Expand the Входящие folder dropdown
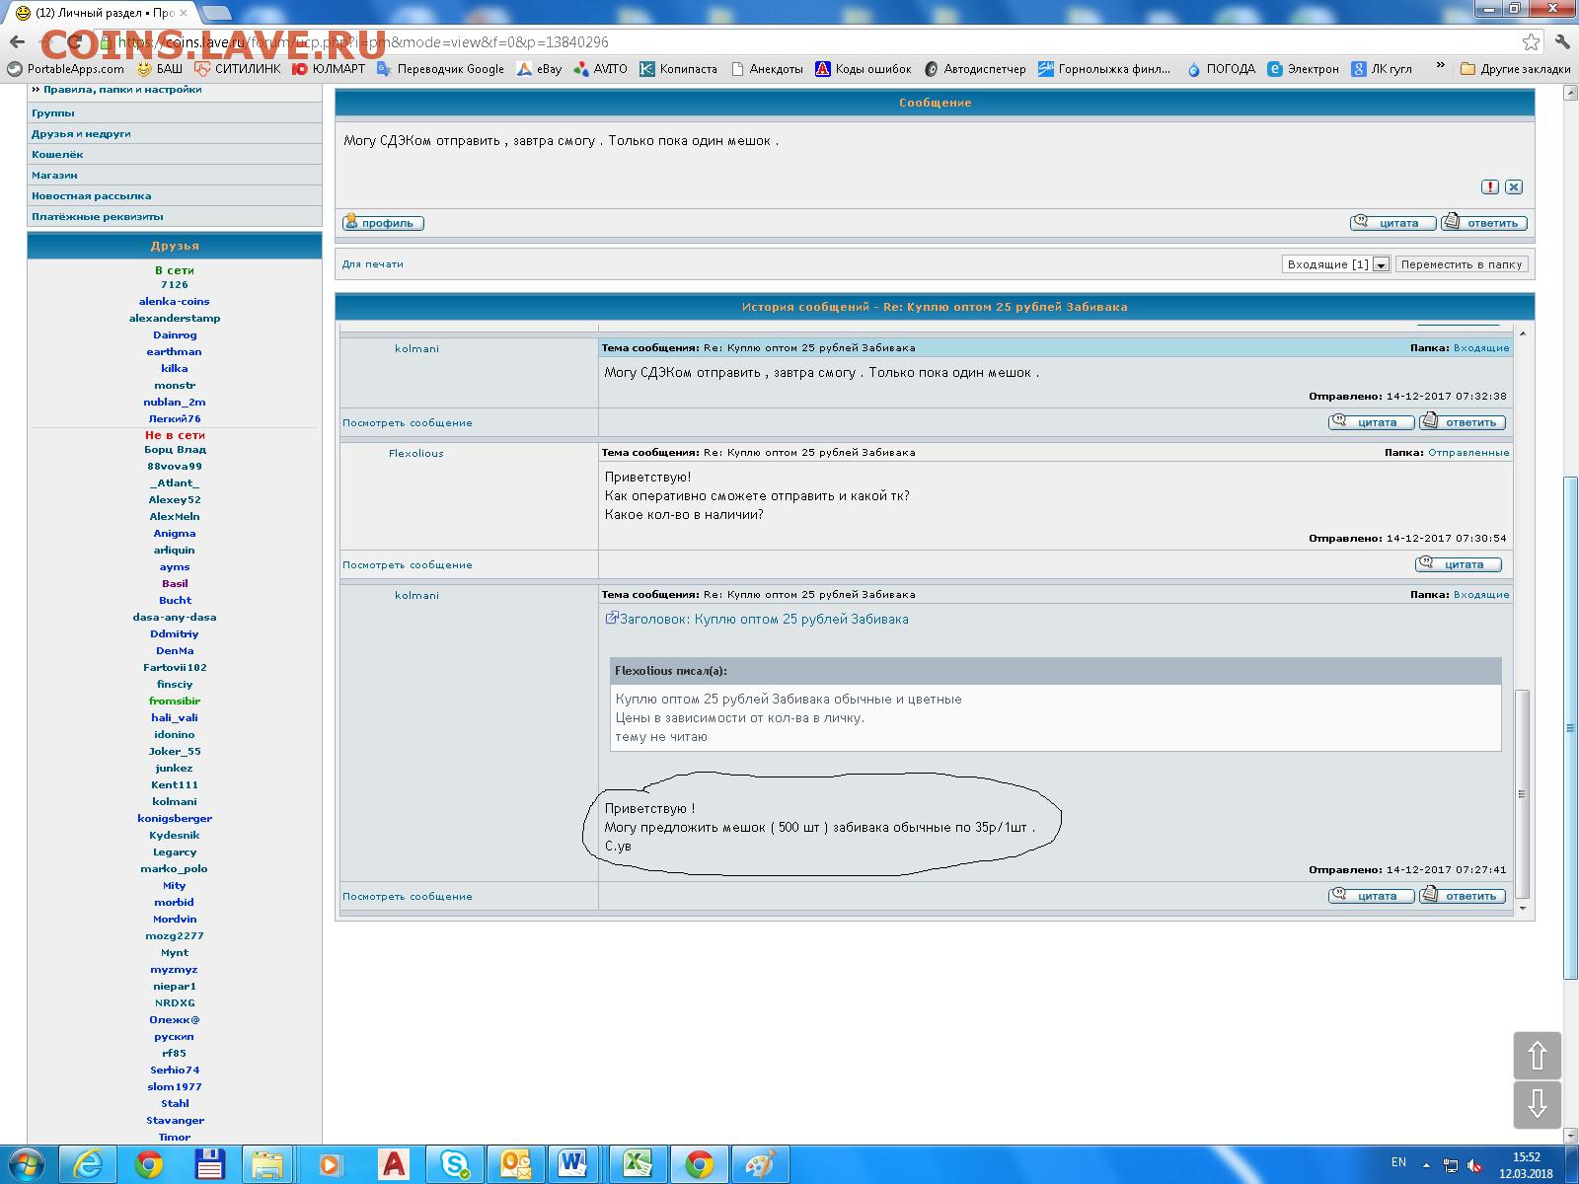Viewport: 1579px width, 1184px height. coord(1381,264)
